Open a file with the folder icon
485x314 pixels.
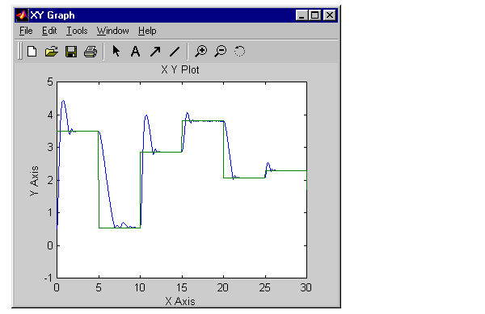(x=52, y=51)
